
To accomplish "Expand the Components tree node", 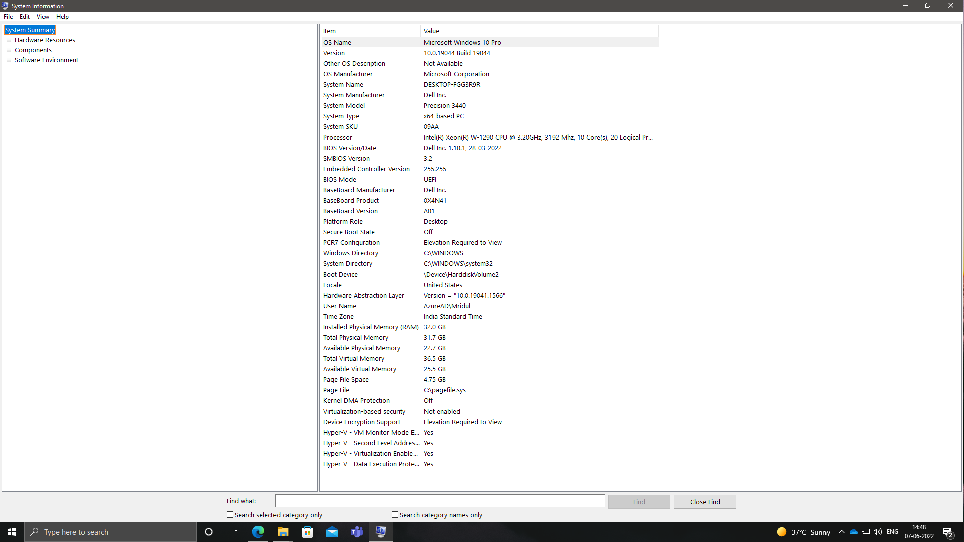I will [x=9, y=50].
